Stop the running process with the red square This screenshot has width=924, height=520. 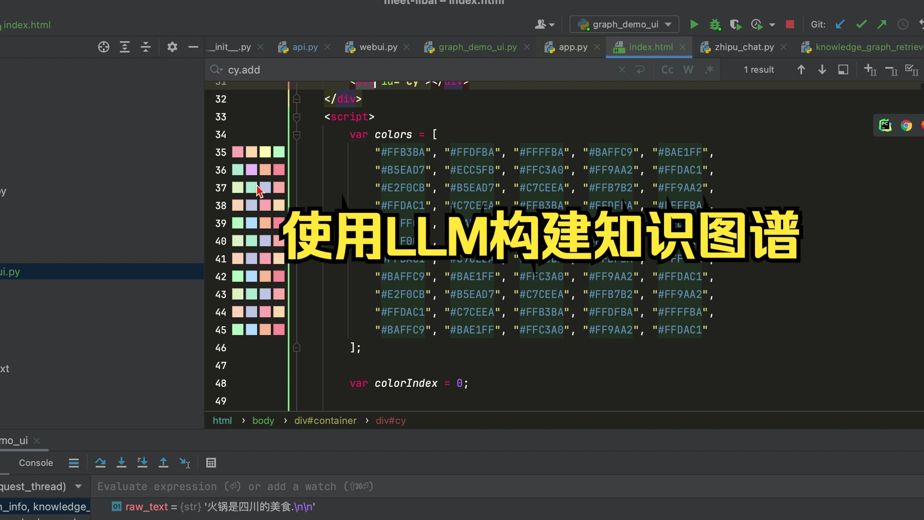pos(790,25)
